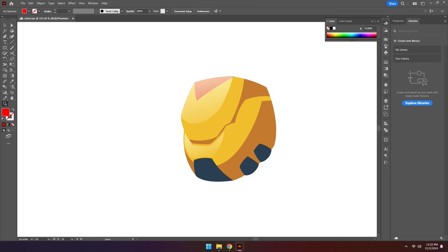Open Document Setup
This screenshot has height=252, width=448.
[183, 11]
